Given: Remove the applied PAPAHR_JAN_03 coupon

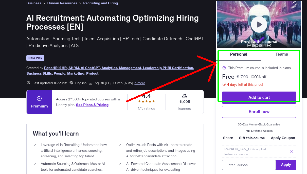Looking at the screenshot, I should pyautogui.click(x=292, y=151).
